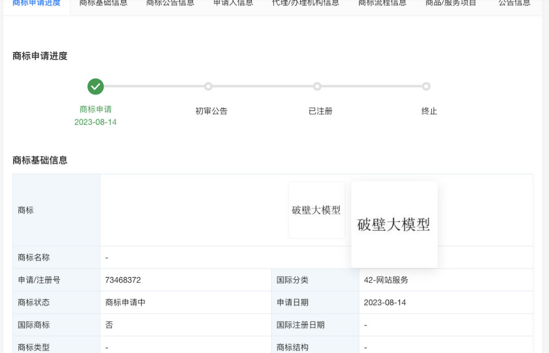Viewport: 549px width, 353px height.
Task: Click the small 破壁大模型 trademark thumbnail
Action: (317, 210)
